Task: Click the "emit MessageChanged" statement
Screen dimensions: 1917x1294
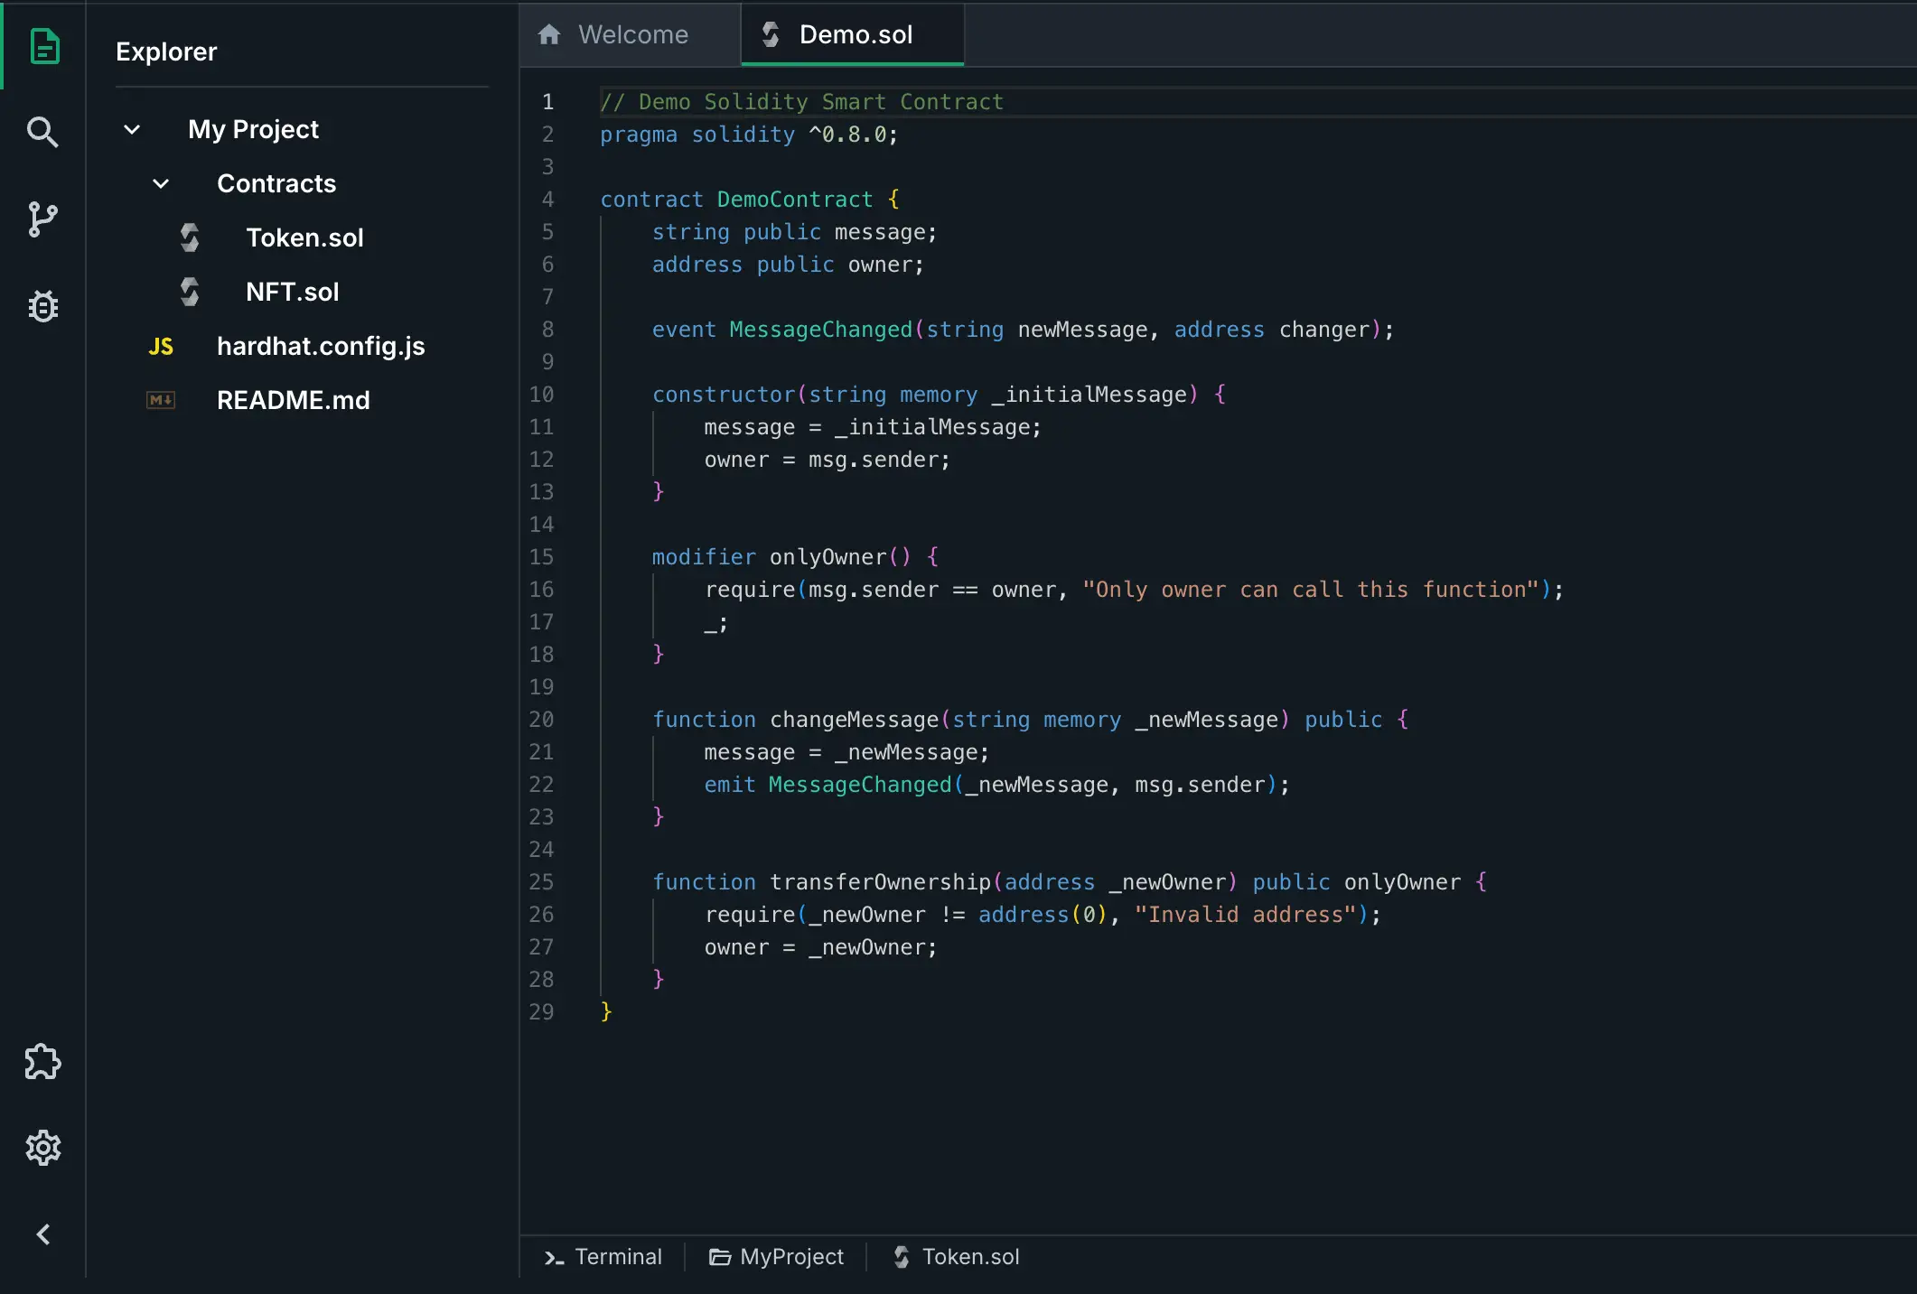Action: point(996,785)
